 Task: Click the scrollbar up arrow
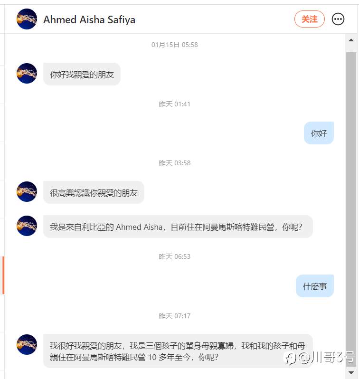coord(351,40)
